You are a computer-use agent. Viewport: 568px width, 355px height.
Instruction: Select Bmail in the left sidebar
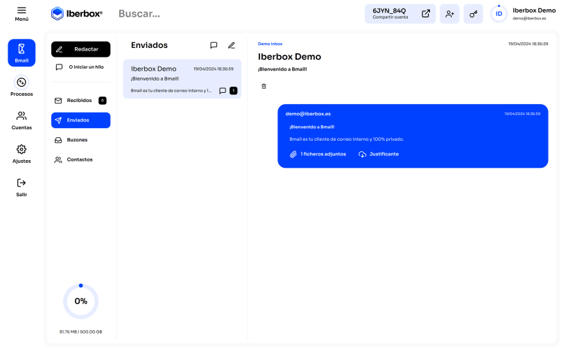coord(21,53)
